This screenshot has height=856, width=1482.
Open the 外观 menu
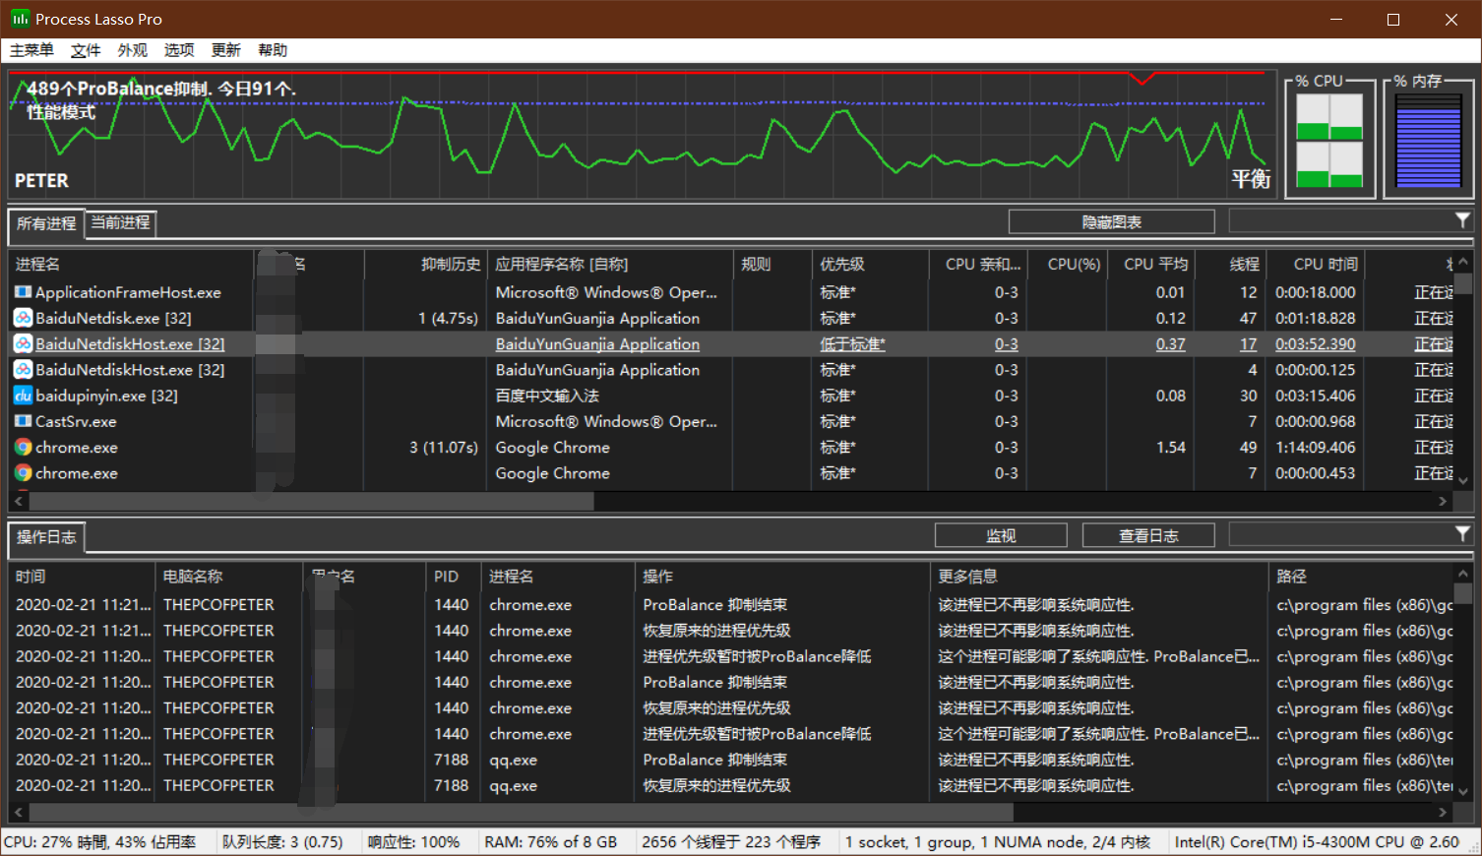pos(133,50)
